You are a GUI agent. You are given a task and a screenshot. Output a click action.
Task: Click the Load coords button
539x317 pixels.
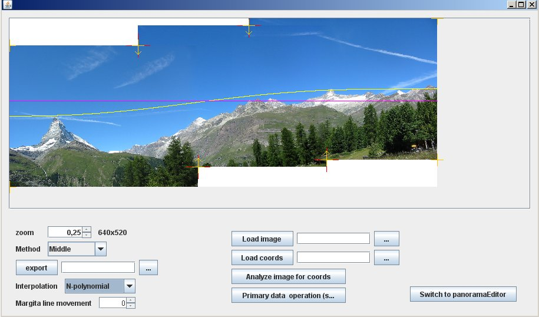tap(262, 257)
